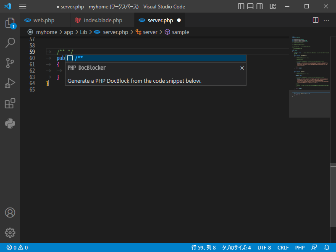The image size is (336, 252).
Task: Open the sample symbol breadcrumb dropdown
Action: (180, 32)
